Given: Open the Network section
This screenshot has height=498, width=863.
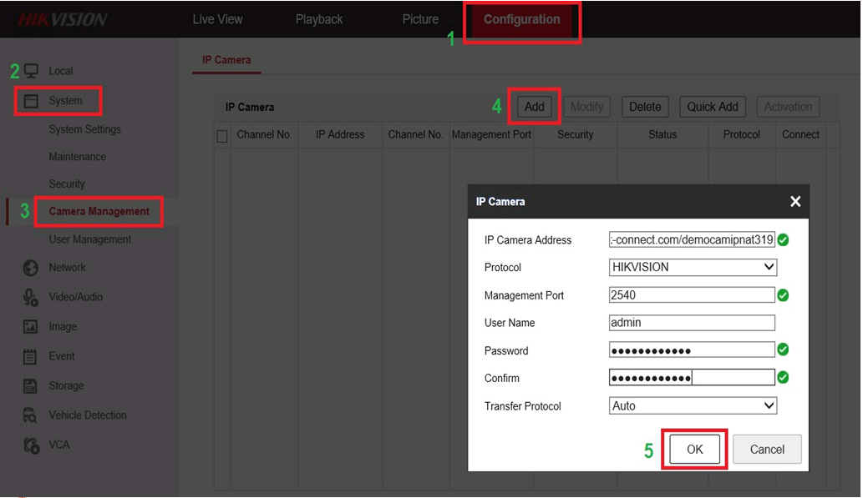Looking at the screenshot, I should click(x=67, y=268).
